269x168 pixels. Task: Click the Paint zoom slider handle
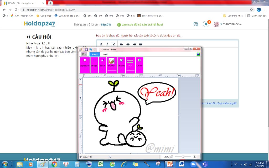[183, 156]
